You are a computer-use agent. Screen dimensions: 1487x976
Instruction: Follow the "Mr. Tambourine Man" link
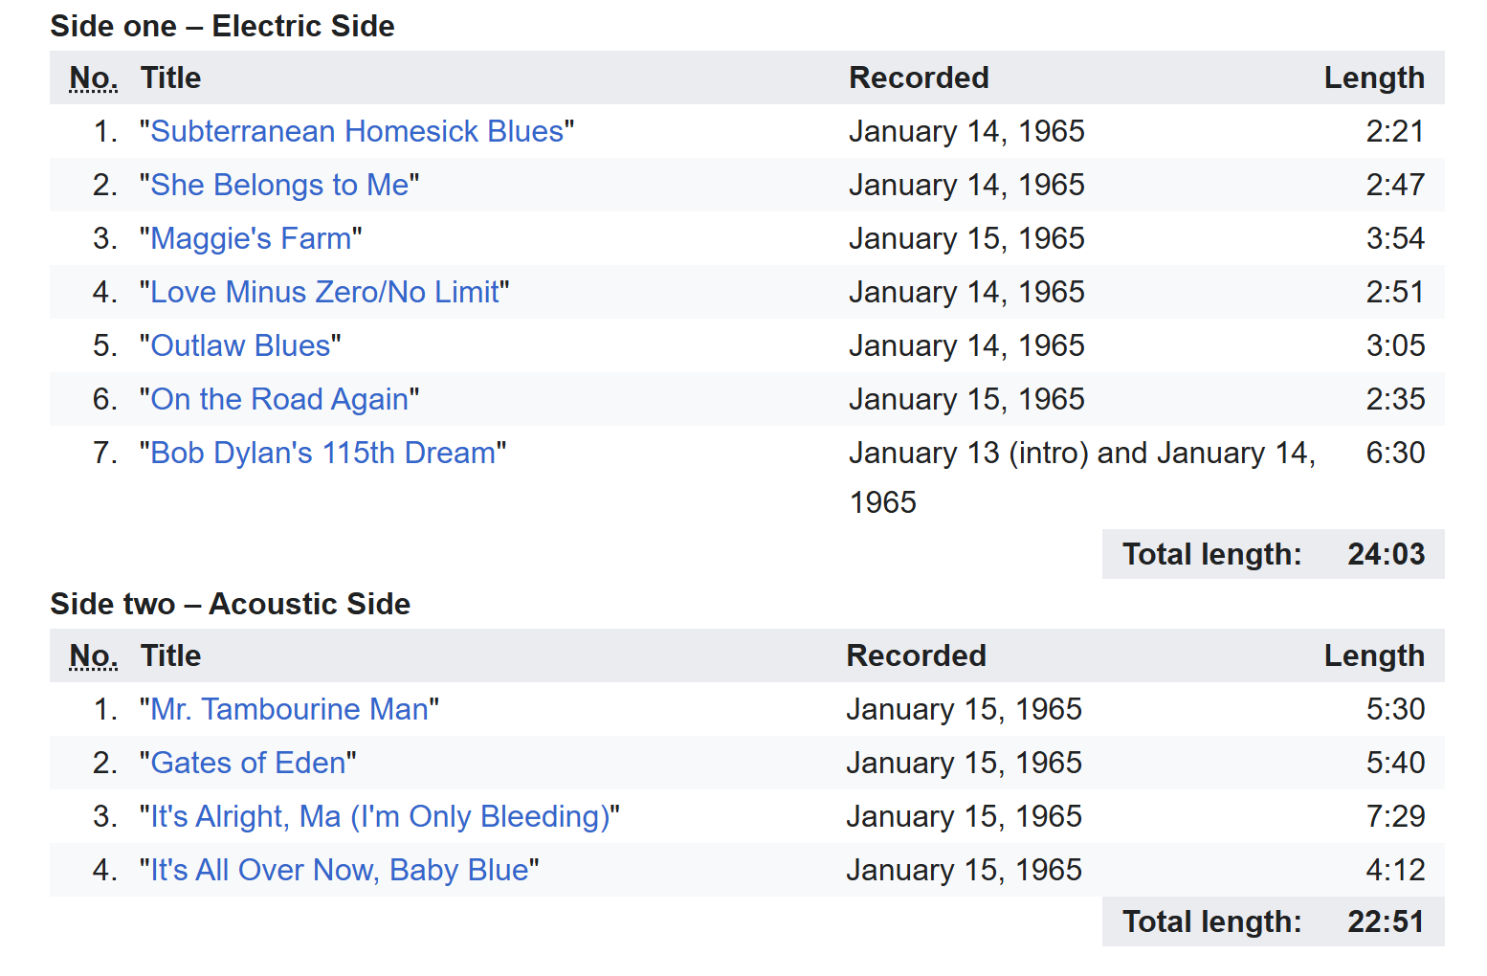click(x=289, y=709)
